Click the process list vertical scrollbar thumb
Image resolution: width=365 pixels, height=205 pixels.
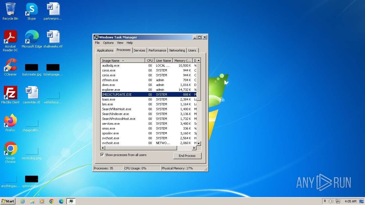[199, 81]
